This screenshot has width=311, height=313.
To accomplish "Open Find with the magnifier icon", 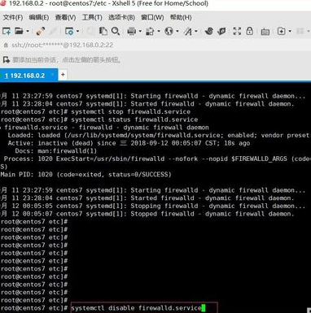I will pos(116,31).
